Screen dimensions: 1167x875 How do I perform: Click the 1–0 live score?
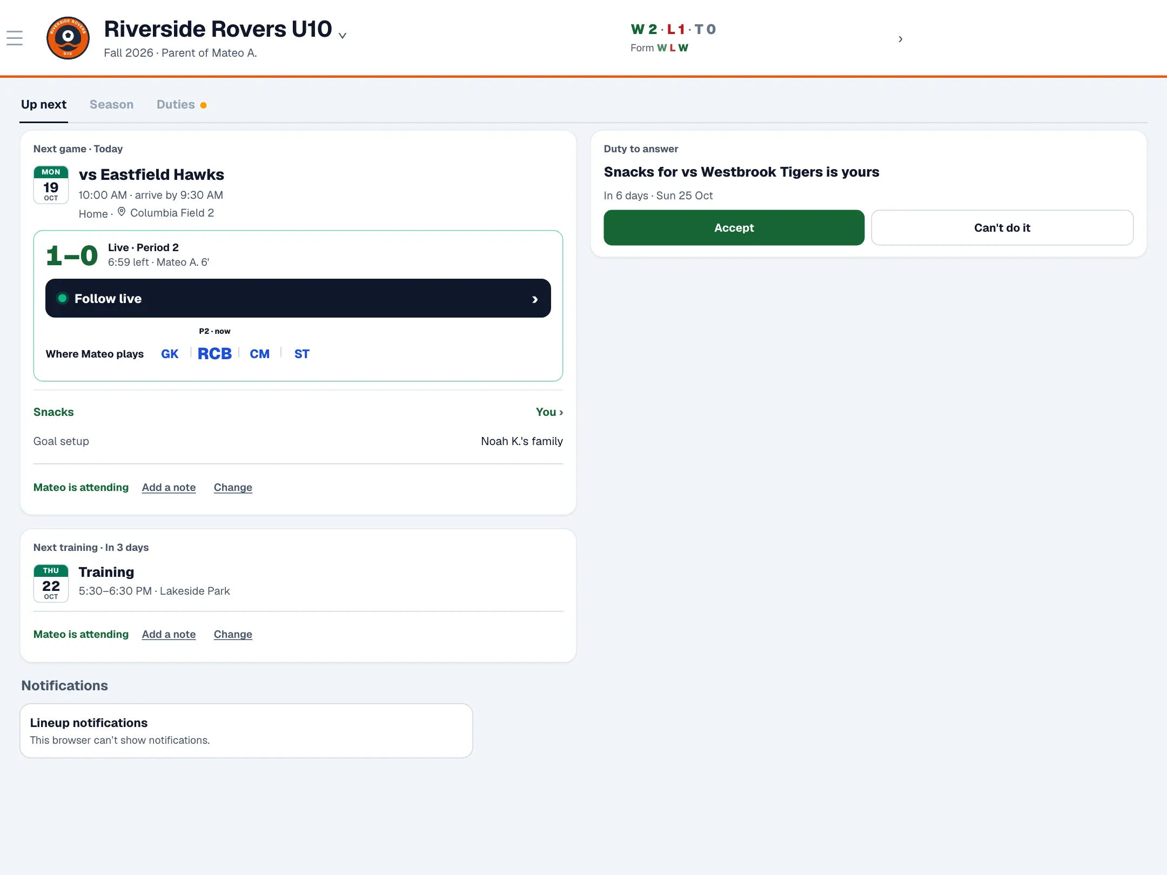tap(72, 255)
